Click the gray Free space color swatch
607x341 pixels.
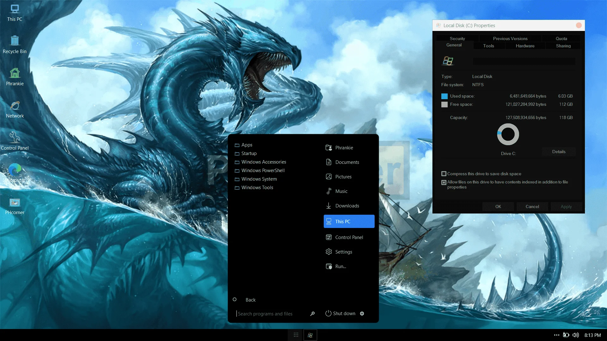tap(445, 105)
